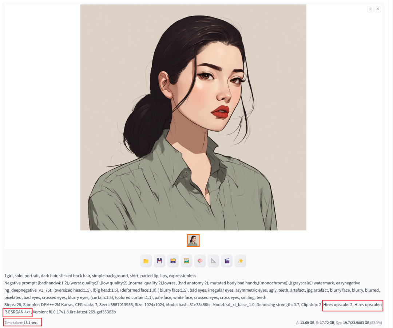Screen dimensions: 393x328
Task: Send image to img2img via picture icon
Action: click(186, 261)
